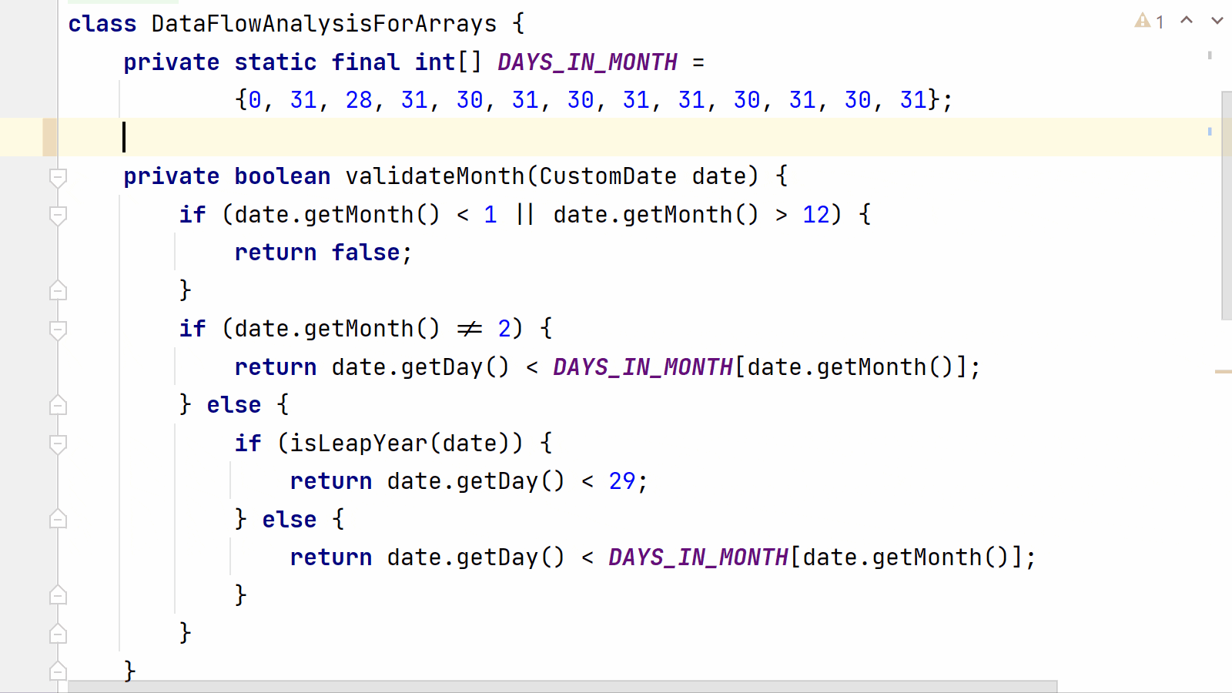Click the horizontal scrollbar at the bottom
Viewport: 1232px width, 693px height.
[562, 686]
